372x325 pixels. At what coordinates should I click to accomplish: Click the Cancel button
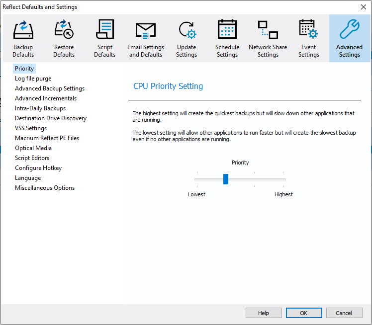click(344, 313)
